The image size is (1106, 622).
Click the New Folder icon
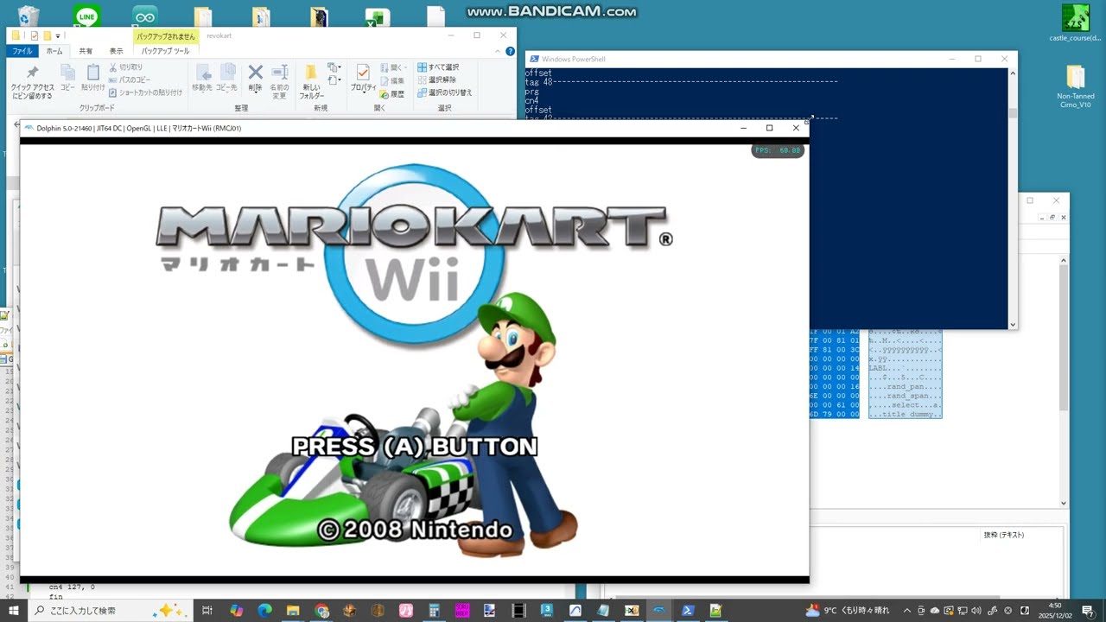(310, 73)
